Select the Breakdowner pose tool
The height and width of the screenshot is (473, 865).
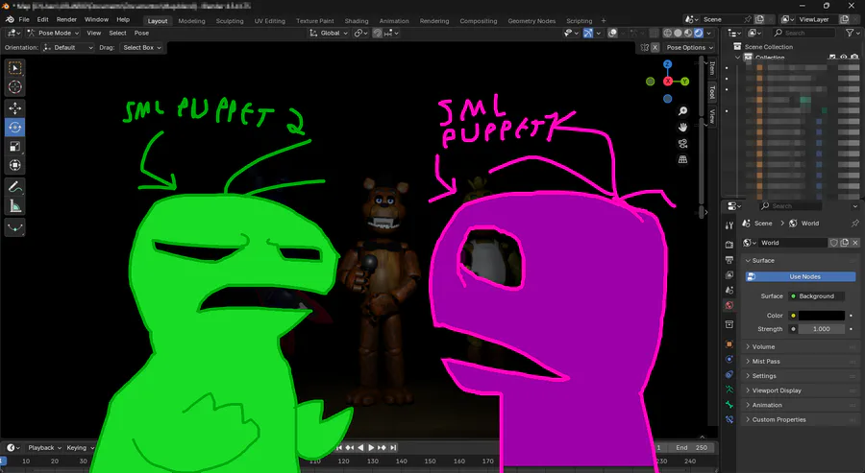pos(14,228)
